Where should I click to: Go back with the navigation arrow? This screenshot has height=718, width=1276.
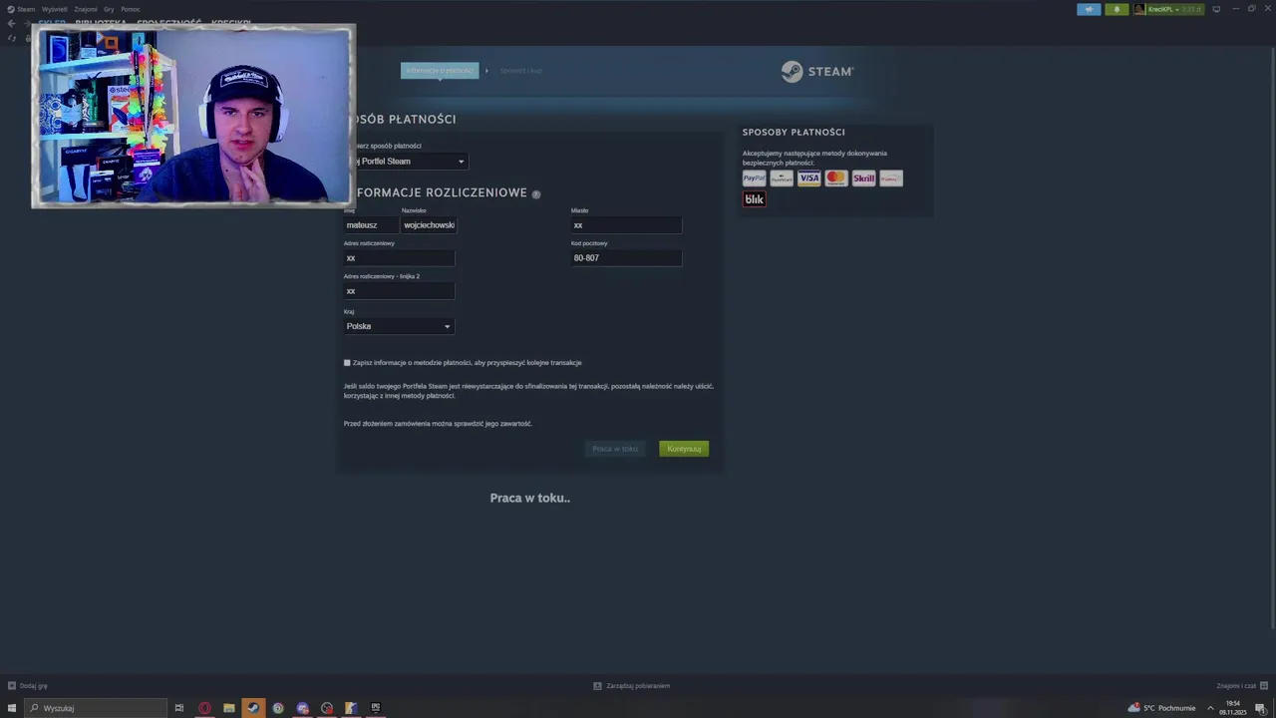click(11, 23)
